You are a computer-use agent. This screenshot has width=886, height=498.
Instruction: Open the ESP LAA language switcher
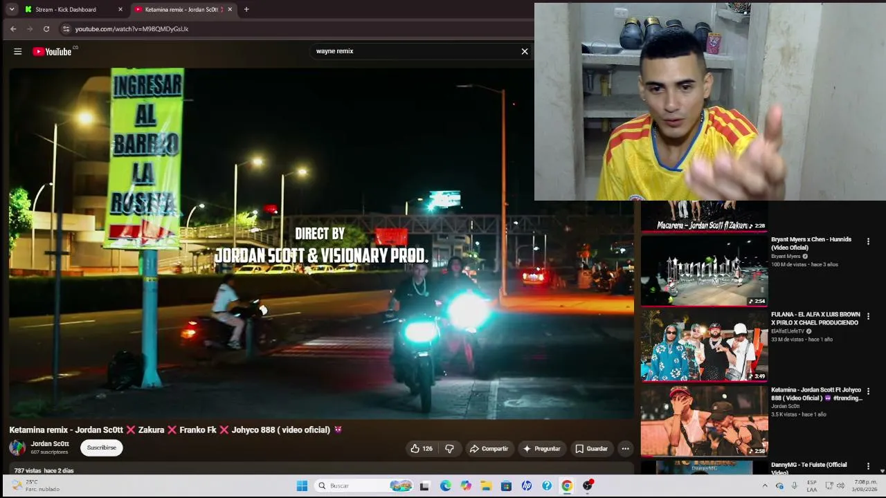point(812,486)
